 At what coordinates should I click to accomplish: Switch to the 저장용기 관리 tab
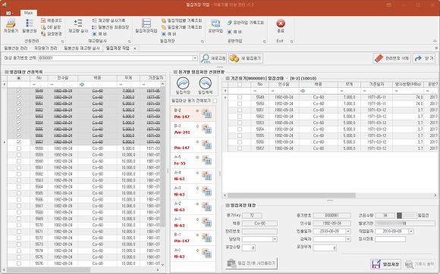pyautogui.click(x=46, y=48)
